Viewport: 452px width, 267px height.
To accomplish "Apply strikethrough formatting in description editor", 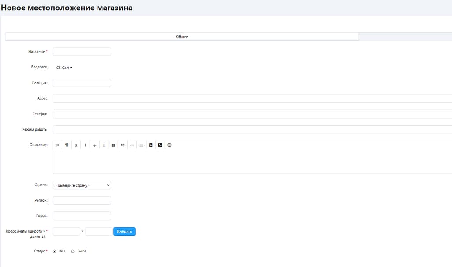I will 94,145.
